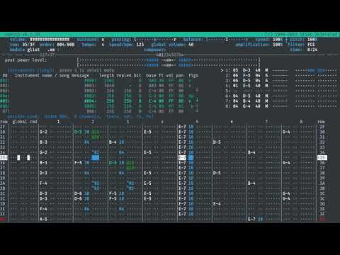The width and height of the screenshot is (340, 255).
Task: Click the amplification 100% value
Action: [278, 45]
